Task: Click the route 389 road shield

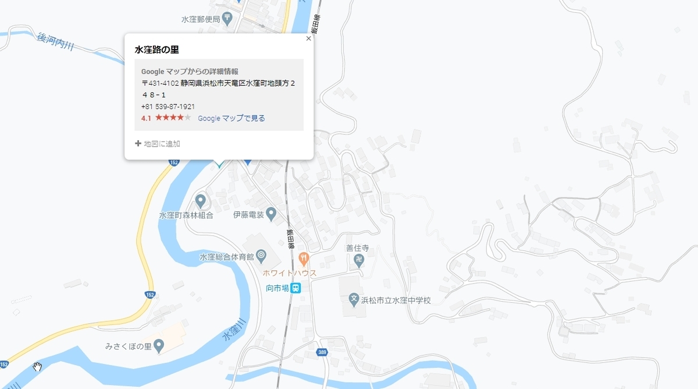Action: (x=322, y=352)
